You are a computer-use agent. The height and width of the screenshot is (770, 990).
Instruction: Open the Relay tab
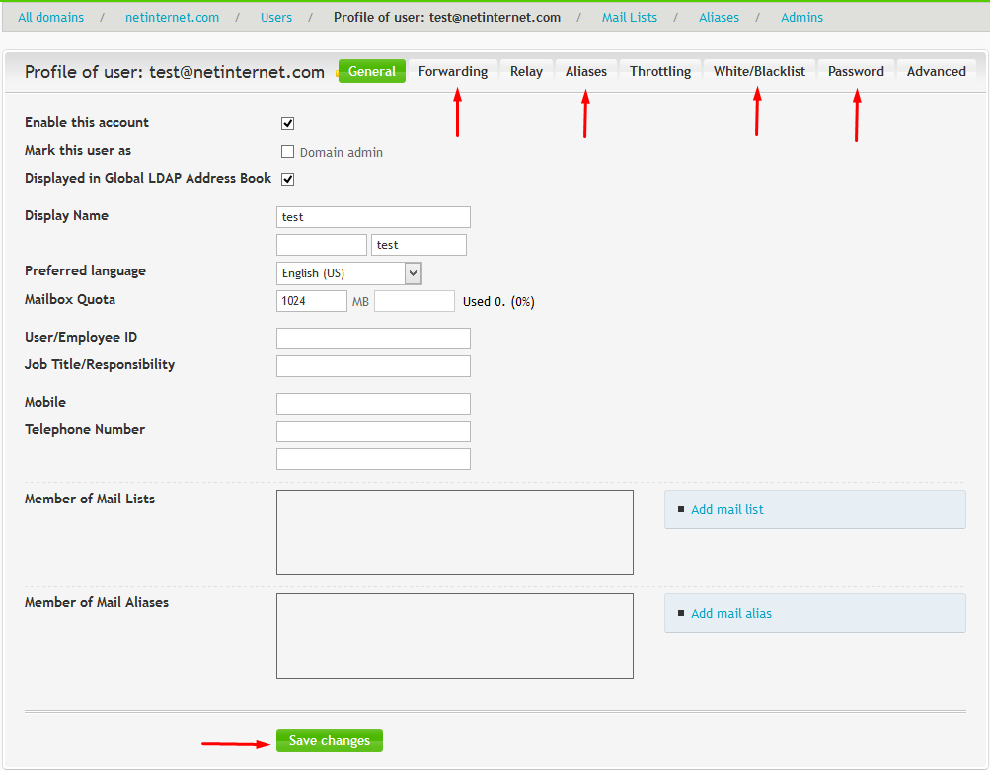[x=526, y=71]
